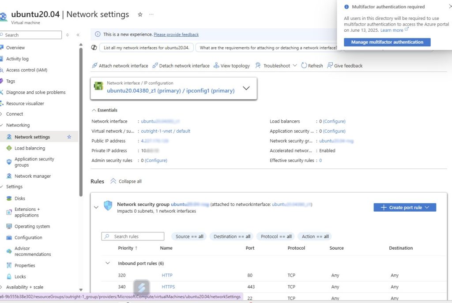Open the Destination == all filter
Viewport: 452px width, 303px height.
(x=232, y=236)
